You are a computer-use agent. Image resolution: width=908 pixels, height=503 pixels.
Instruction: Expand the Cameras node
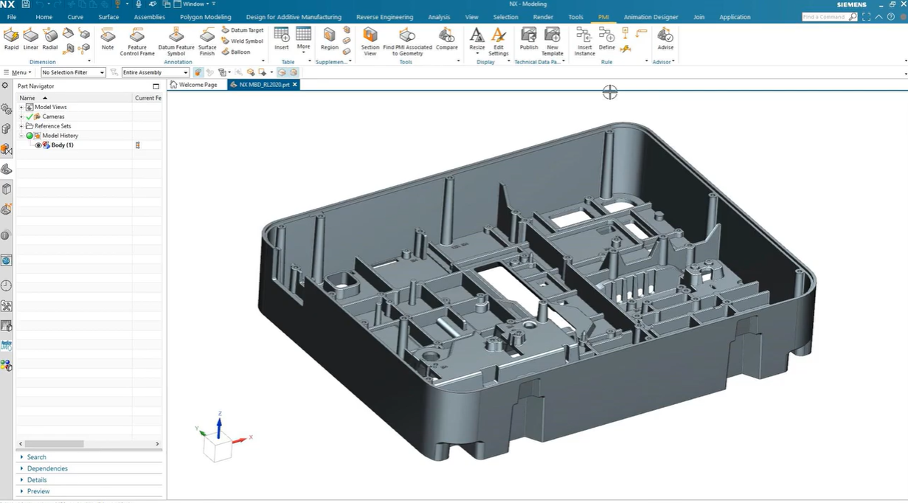tap(21, 117)
